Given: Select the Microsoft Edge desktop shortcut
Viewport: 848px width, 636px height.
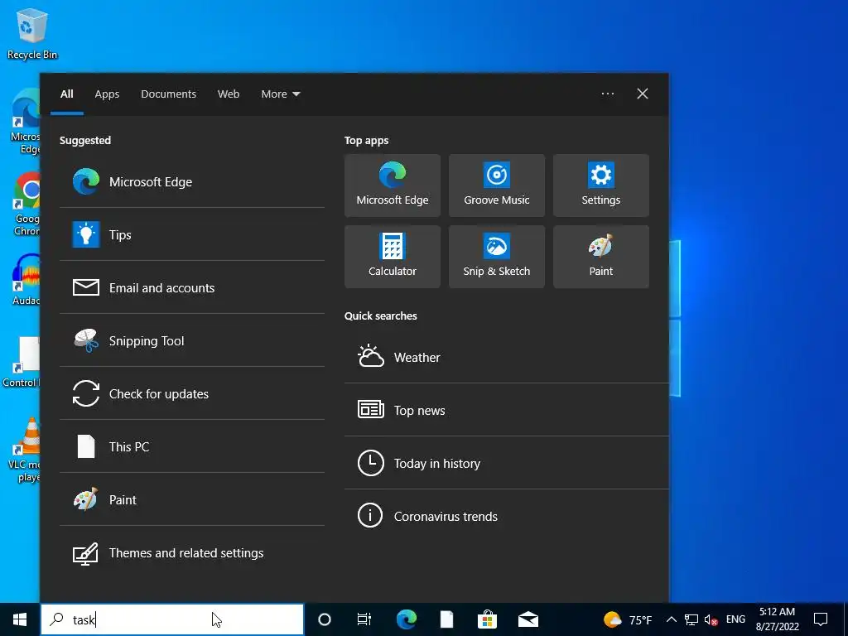Looking at the screenshot, I should point(25,123).
